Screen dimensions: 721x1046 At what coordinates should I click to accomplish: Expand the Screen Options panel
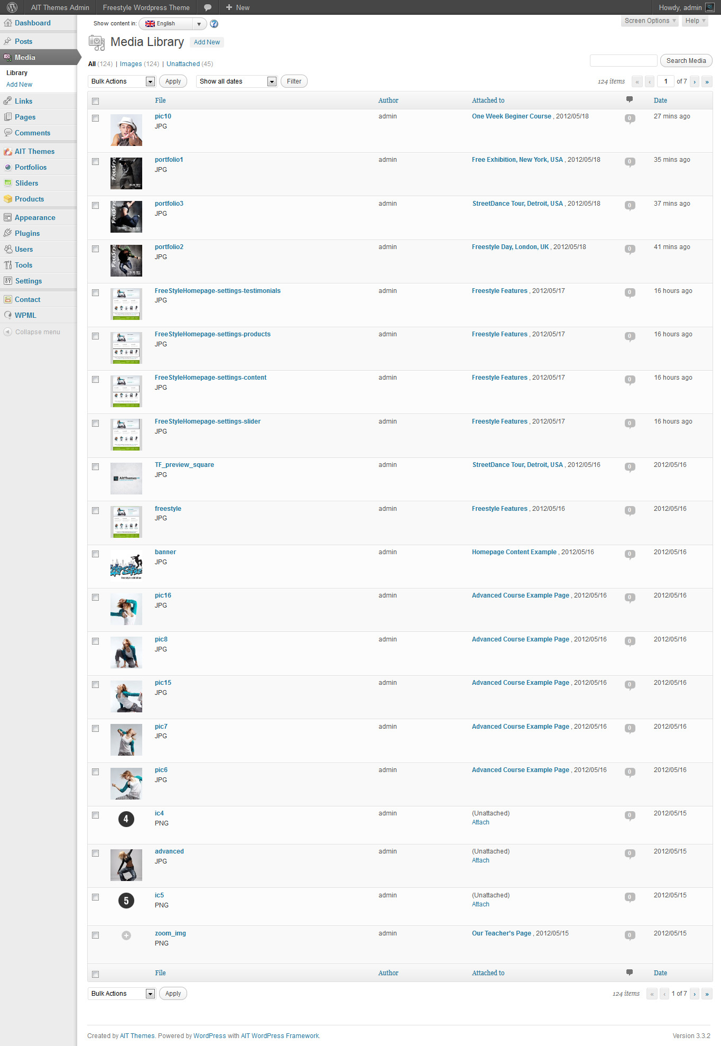point(650,21)
